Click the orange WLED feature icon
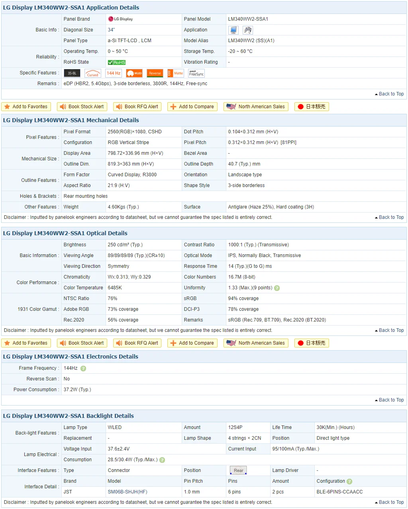The width and height of the screenshot is (408, 509). [x=134, y=73]
